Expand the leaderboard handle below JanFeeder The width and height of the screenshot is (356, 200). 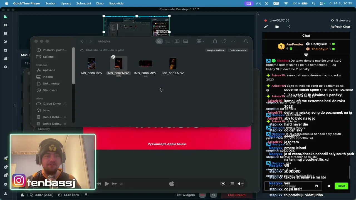point(306,55)
